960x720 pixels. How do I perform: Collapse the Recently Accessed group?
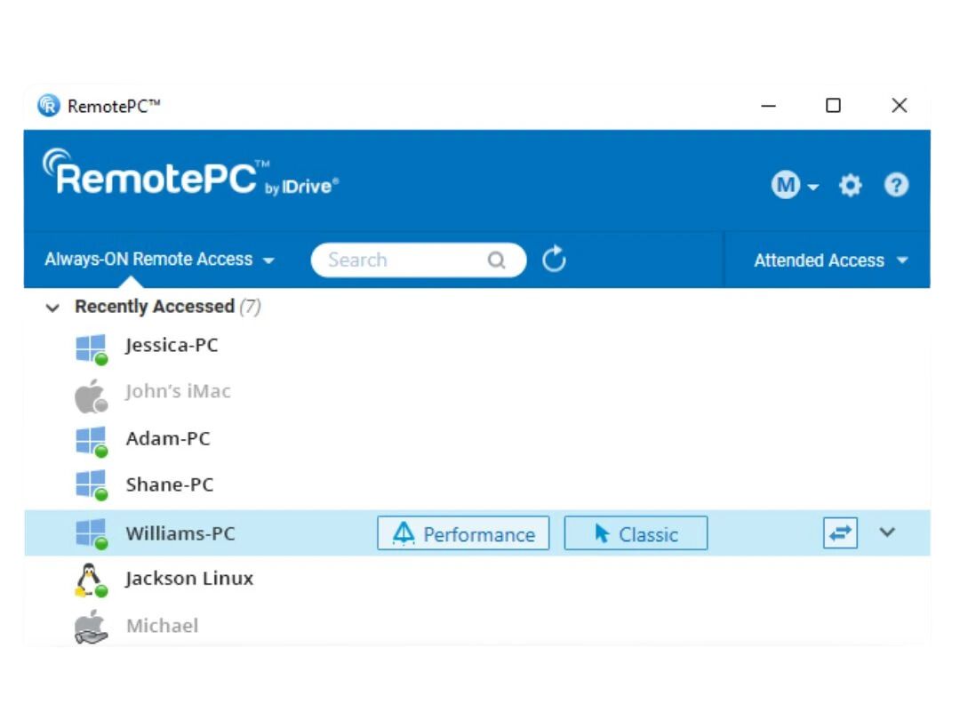pos(52,308)
